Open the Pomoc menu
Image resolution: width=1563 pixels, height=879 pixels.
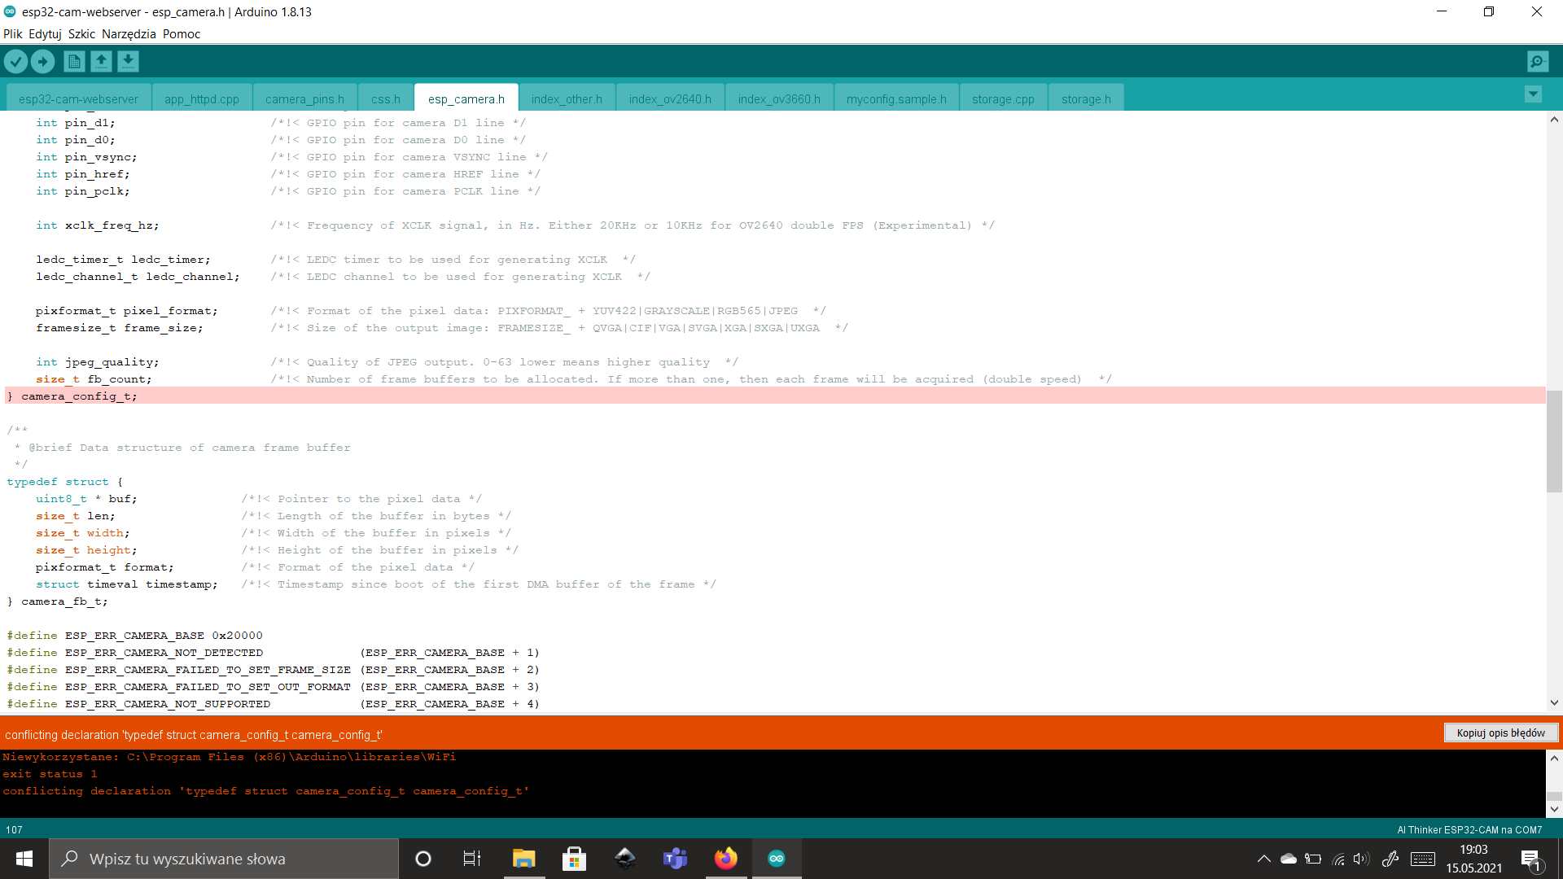pos(182,34)
